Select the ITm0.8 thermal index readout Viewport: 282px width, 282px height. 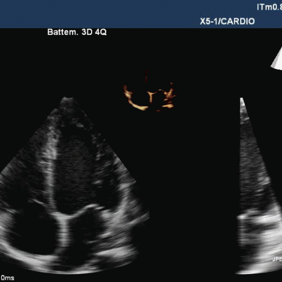(x=269, y=8)
